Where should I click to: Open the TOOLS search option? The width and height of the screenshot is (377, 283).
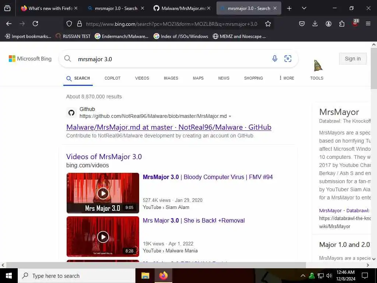pyautogui.click(x=317, y=78)
